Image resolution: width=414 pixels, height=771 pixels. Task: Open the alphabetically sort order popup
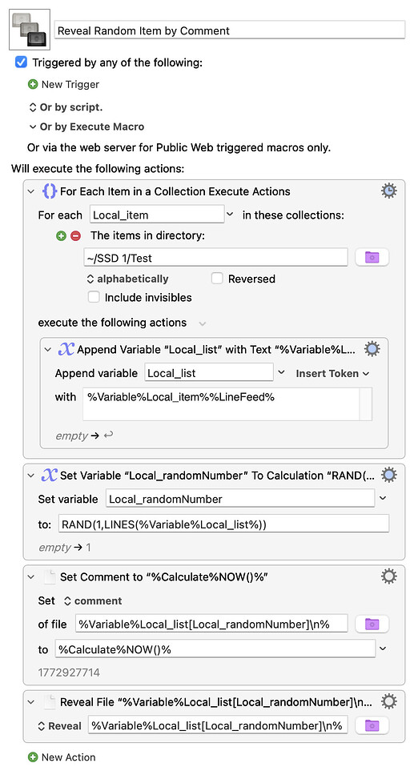127,279
